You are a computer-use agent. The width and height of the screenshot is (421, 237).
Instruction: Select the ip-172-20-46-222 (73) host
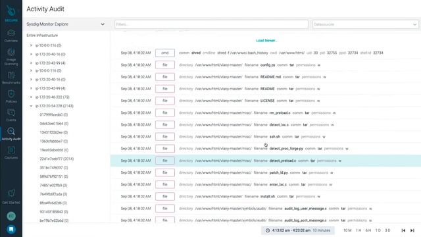tap(53, 97)
